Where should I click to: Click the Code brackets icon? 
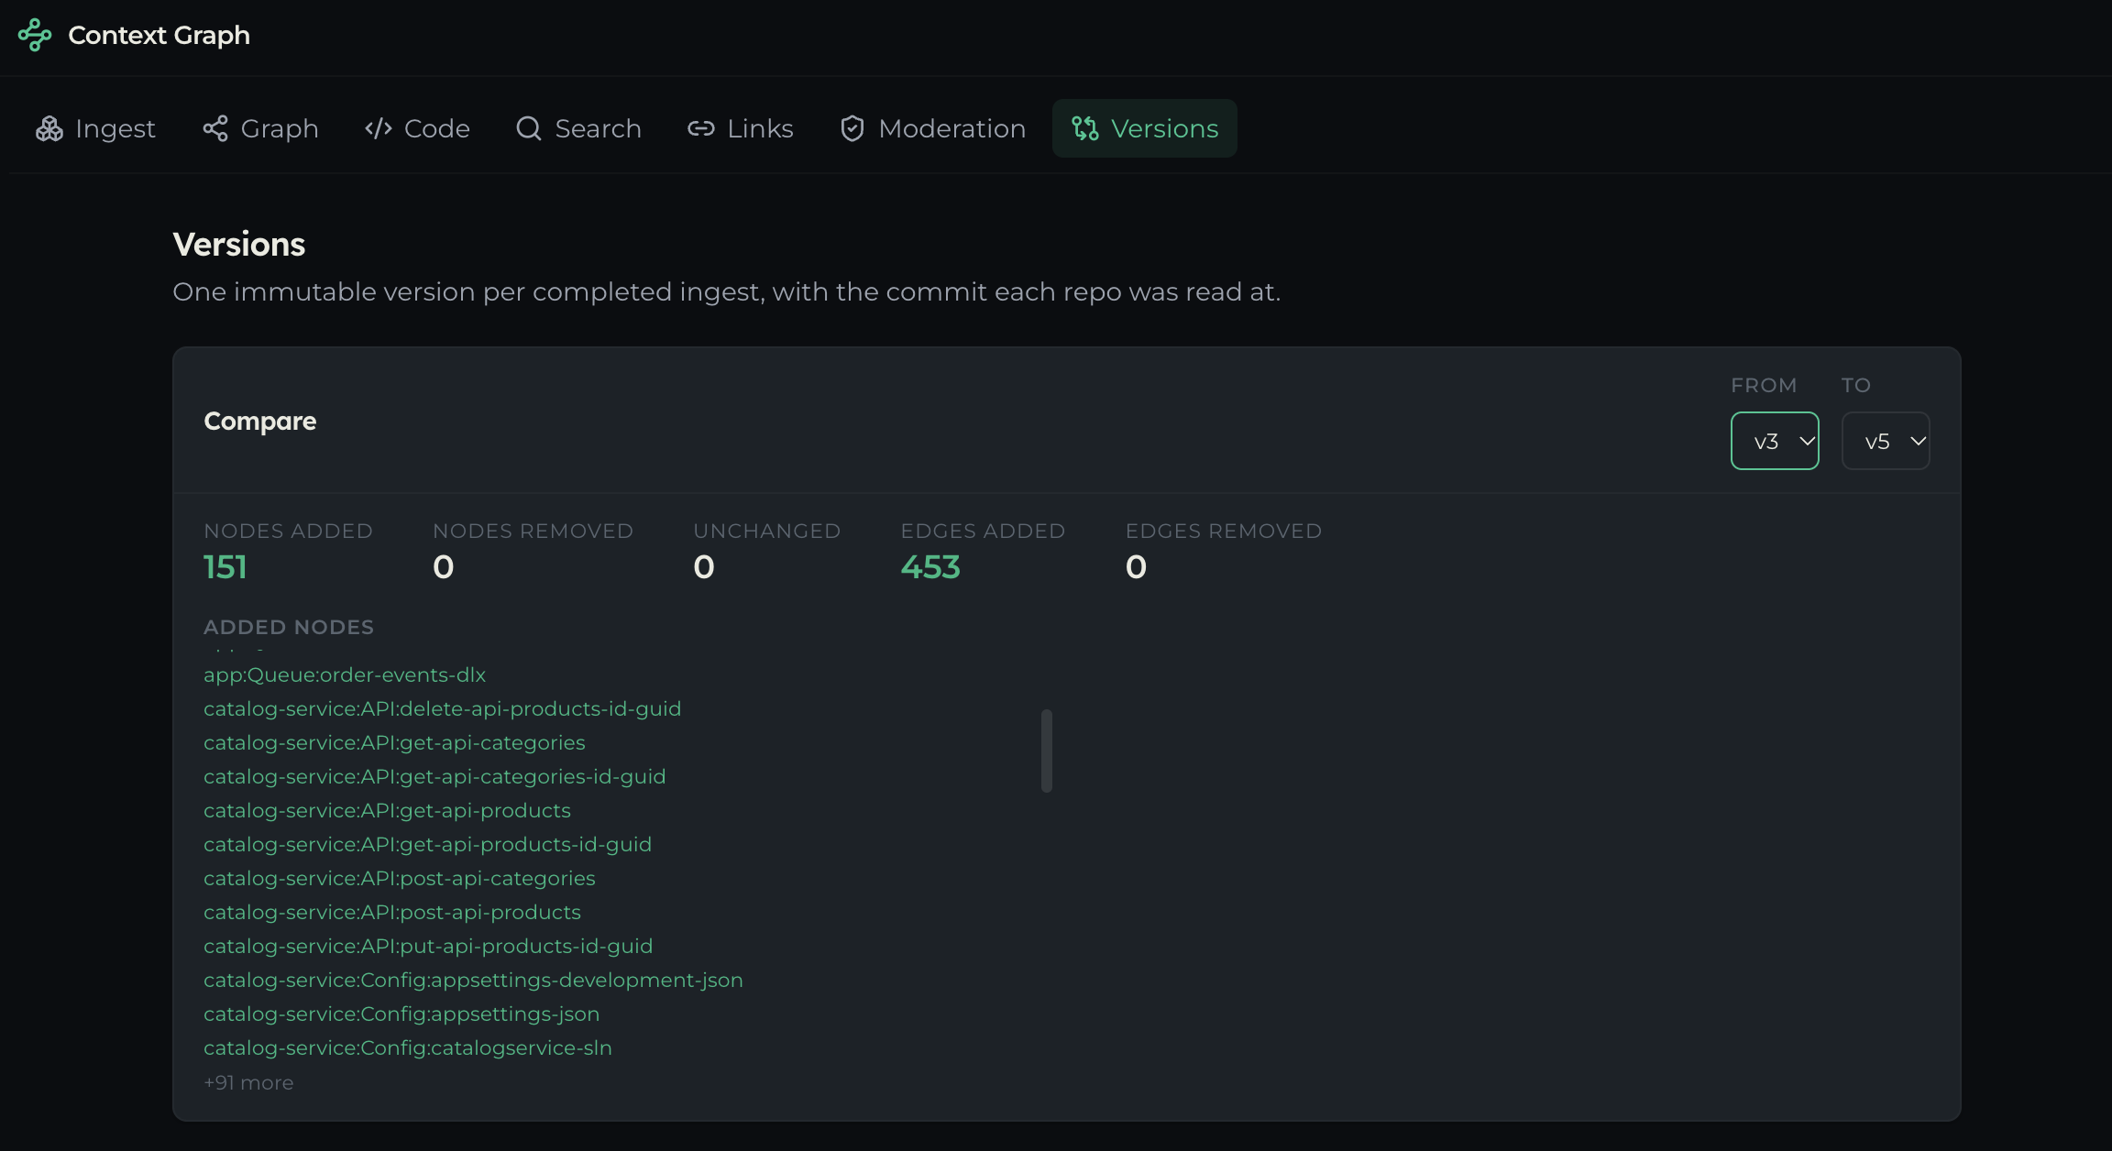pyautogui.click(x=379, y=128)
